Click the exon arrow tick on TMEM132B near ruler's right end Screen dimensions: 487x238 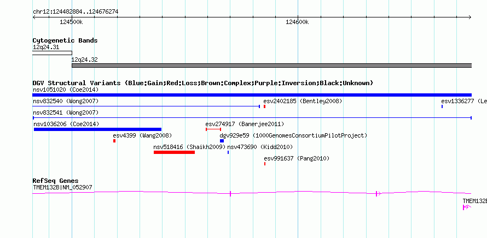[378, 194]
